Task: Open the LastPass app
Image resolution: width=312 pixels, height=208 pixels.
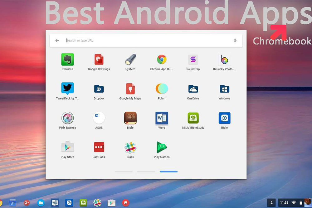Action: 99,147
